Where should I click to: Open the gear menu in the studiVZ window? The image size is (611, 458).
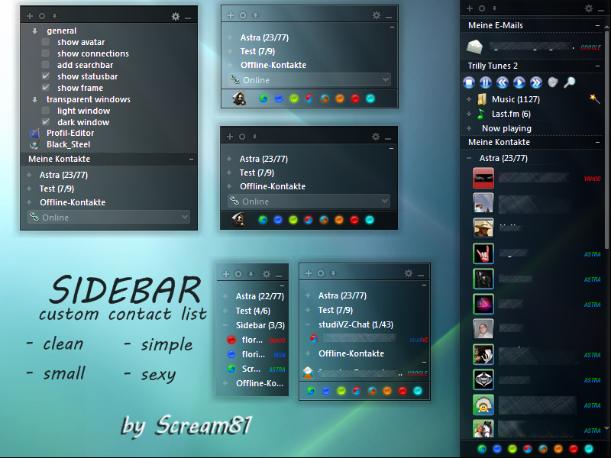(x=408, y=273)
